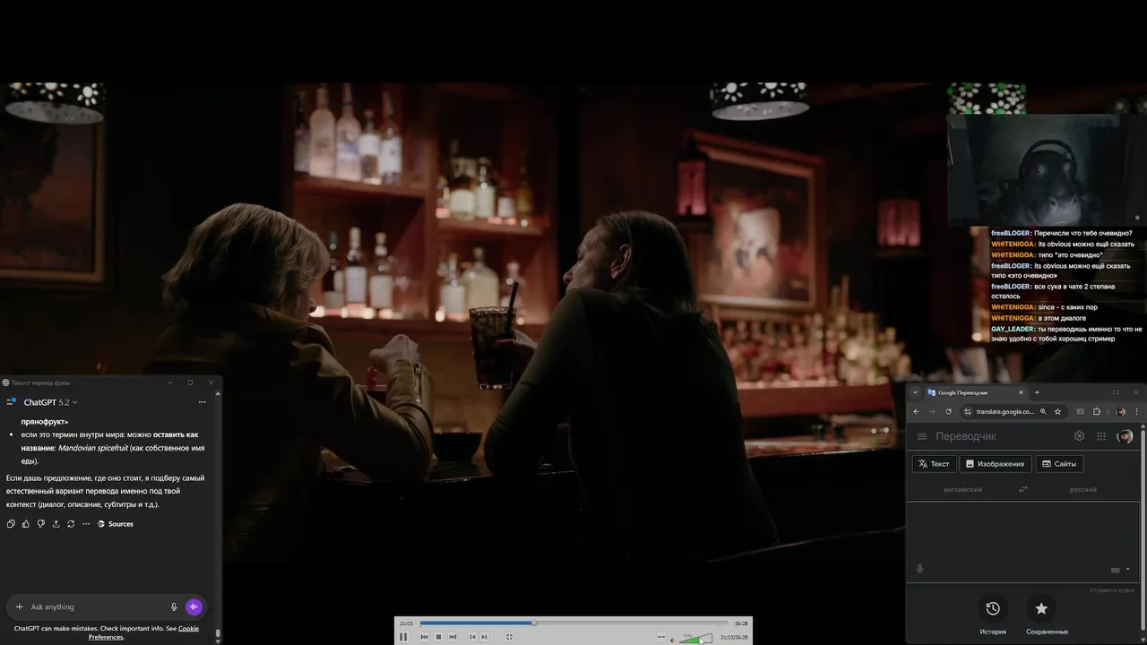This screenshot has width=1147, height=645.
Task: Regenerate the ChatGPT response
Action: 71,524
